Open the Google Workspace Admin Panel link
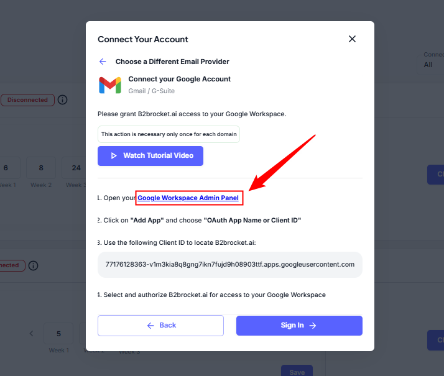 [188, 198]
